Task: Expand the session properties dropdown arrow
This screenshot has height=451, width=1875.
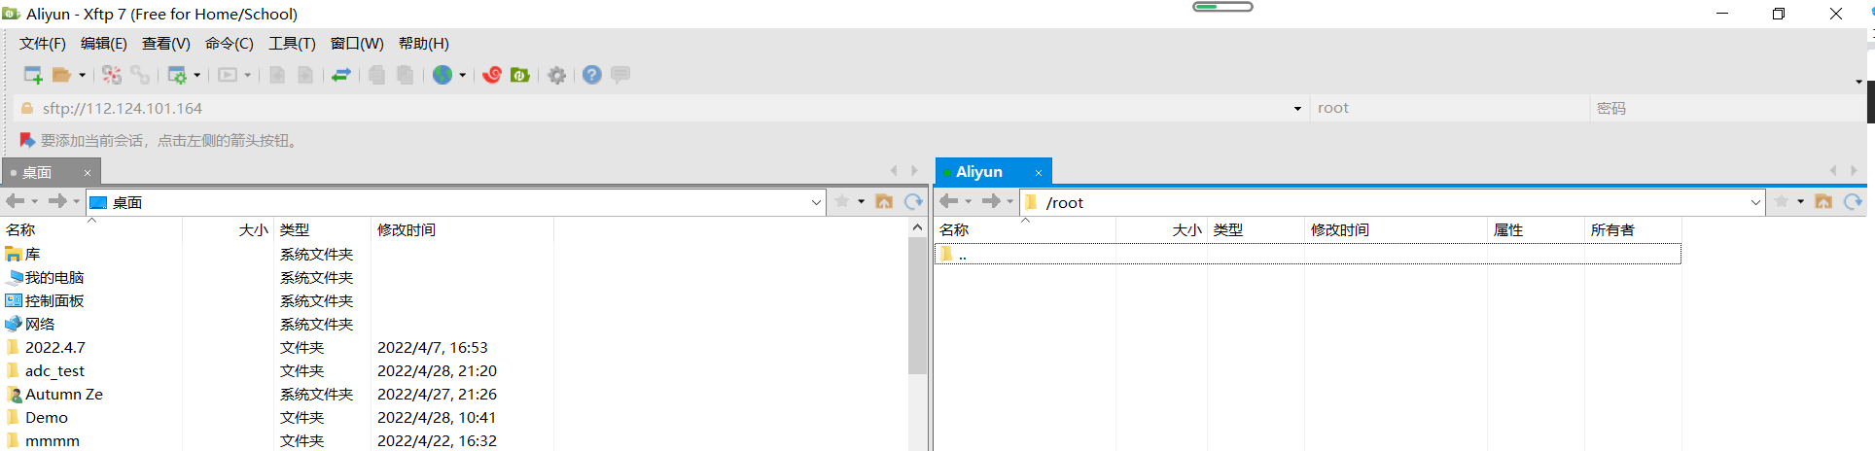Action: point(197,75)
